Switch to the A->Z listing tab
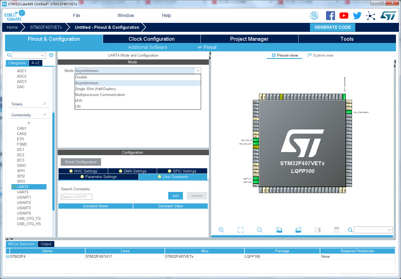This screenshot has width=401, height=279. (x=35, y=63)
